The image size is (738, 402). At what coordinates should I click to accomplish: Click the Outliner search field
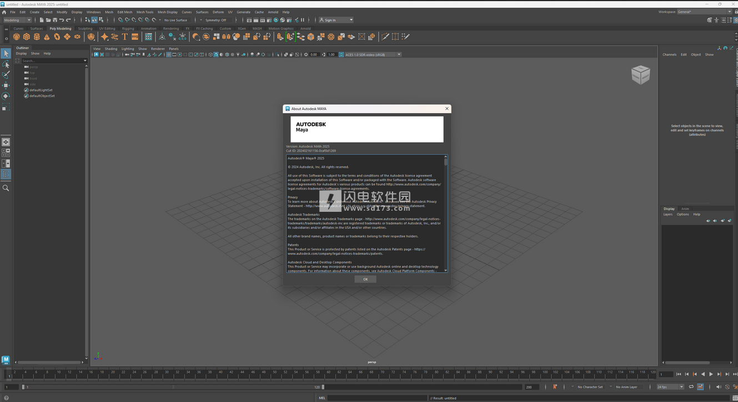point(51,60)
